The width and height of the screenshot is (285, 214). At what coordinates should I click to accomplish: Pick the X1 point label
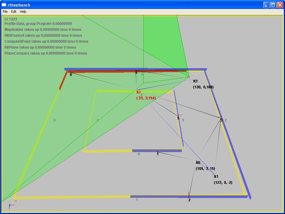pos(216,177)
